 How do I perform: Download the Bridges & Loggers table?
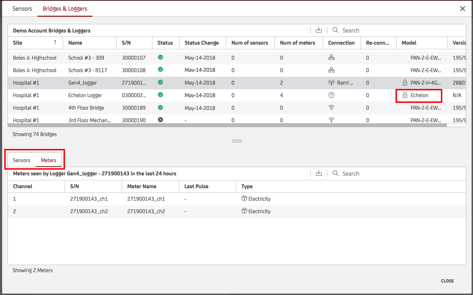tap(318, 30)
